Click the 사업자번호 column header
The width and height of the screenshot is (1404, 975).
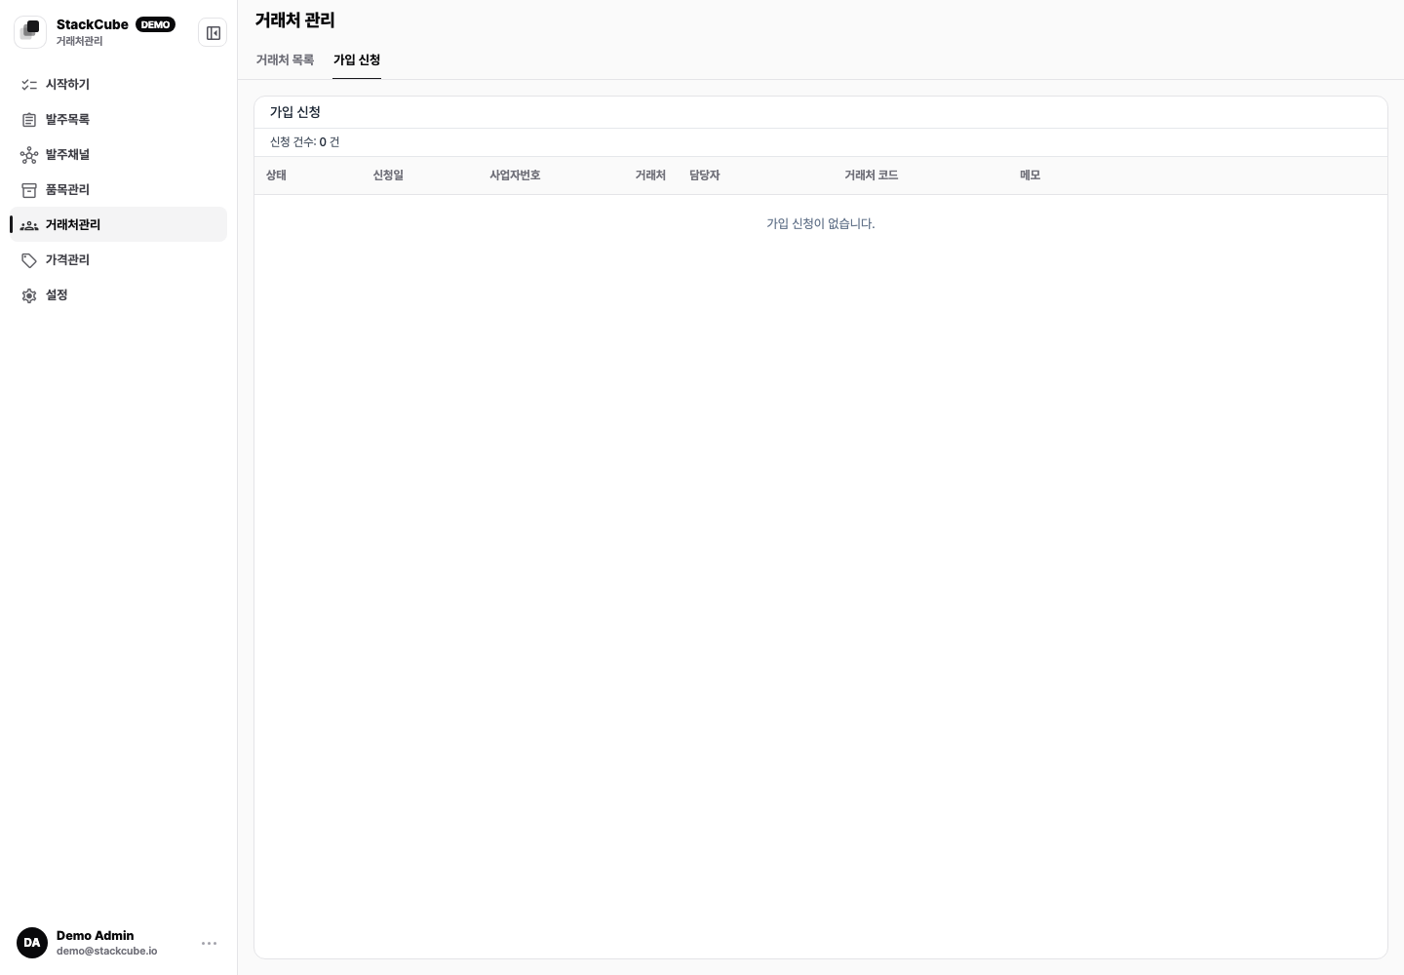click(x=515, y=175)
